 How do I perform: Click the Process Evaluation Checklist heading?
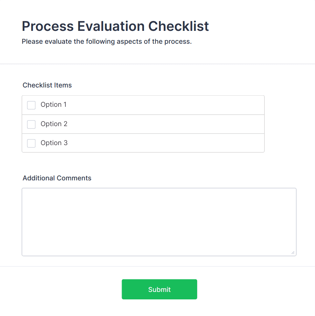click(x=115, y=26)
